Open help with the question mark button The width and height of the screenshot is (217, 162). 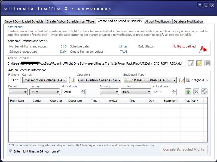click(x=200, y=5)
